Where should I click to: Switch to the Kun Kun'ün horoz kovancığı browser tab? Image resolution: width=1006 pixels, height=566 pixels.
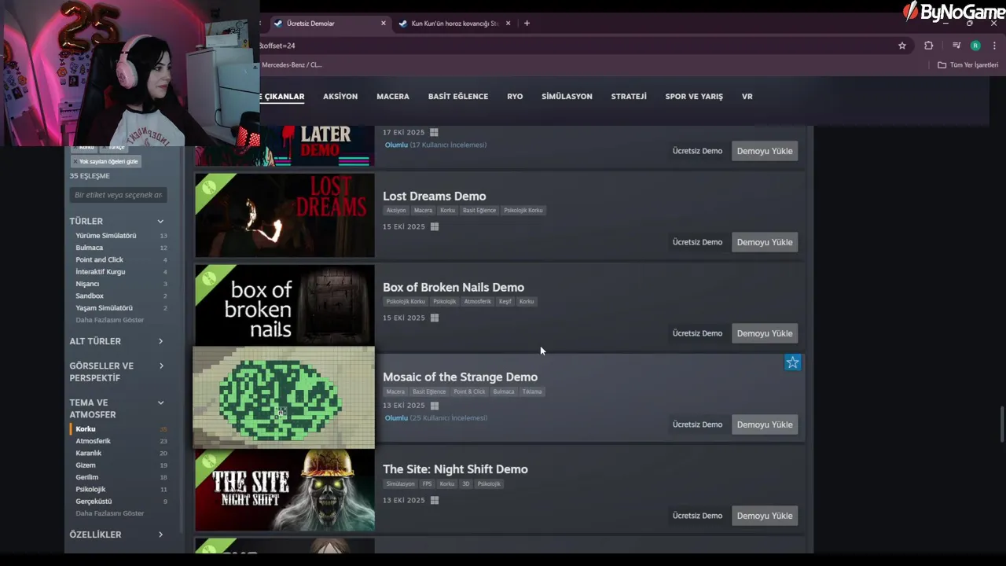tap(454, 24)
